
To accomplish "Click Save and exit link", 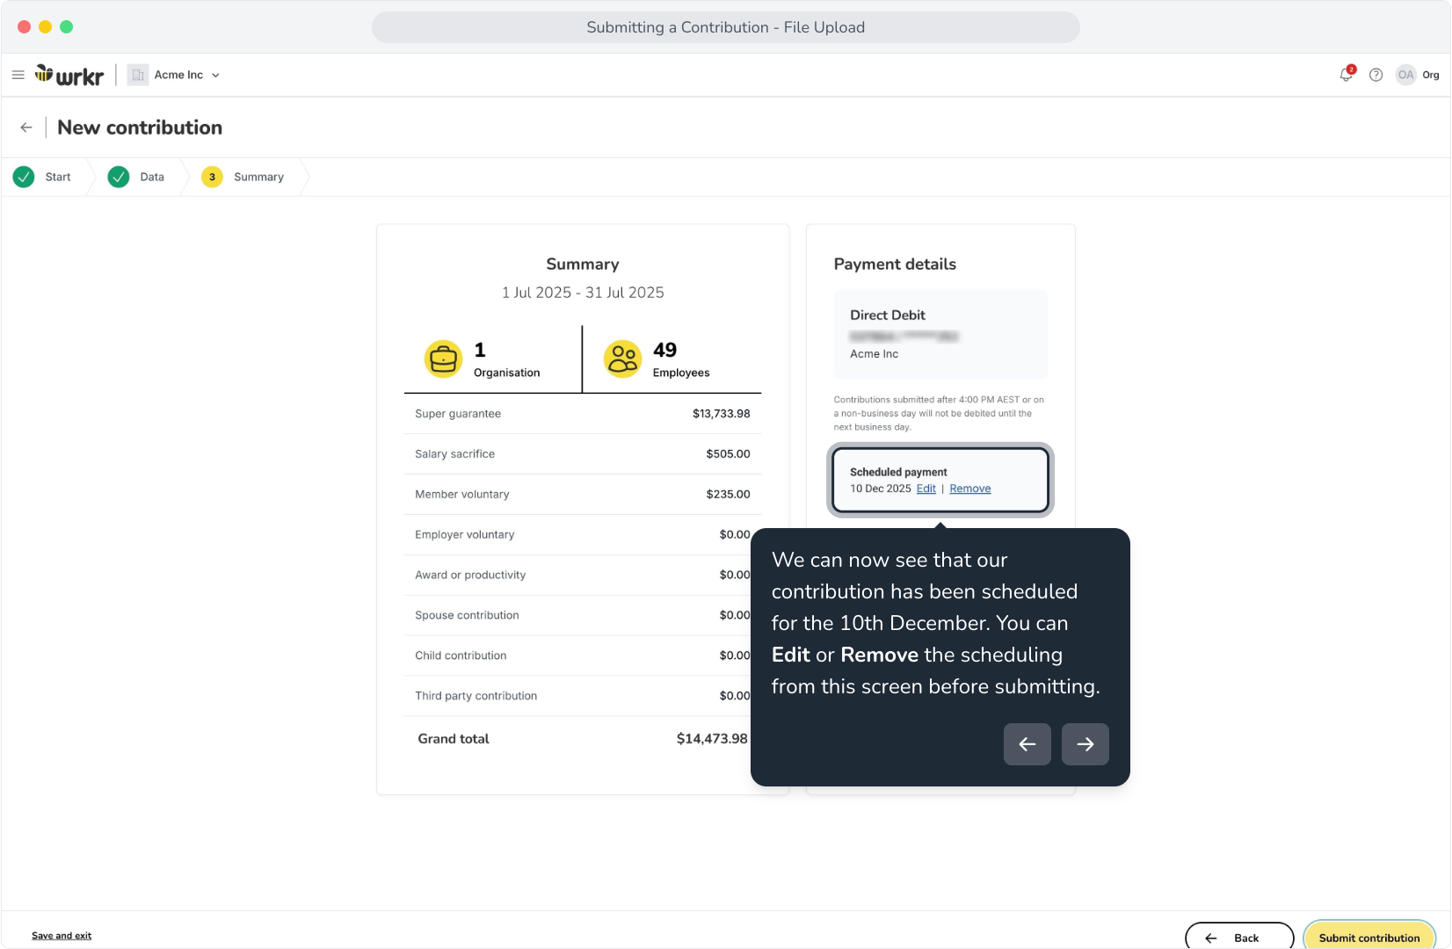I will pos(62,936).
